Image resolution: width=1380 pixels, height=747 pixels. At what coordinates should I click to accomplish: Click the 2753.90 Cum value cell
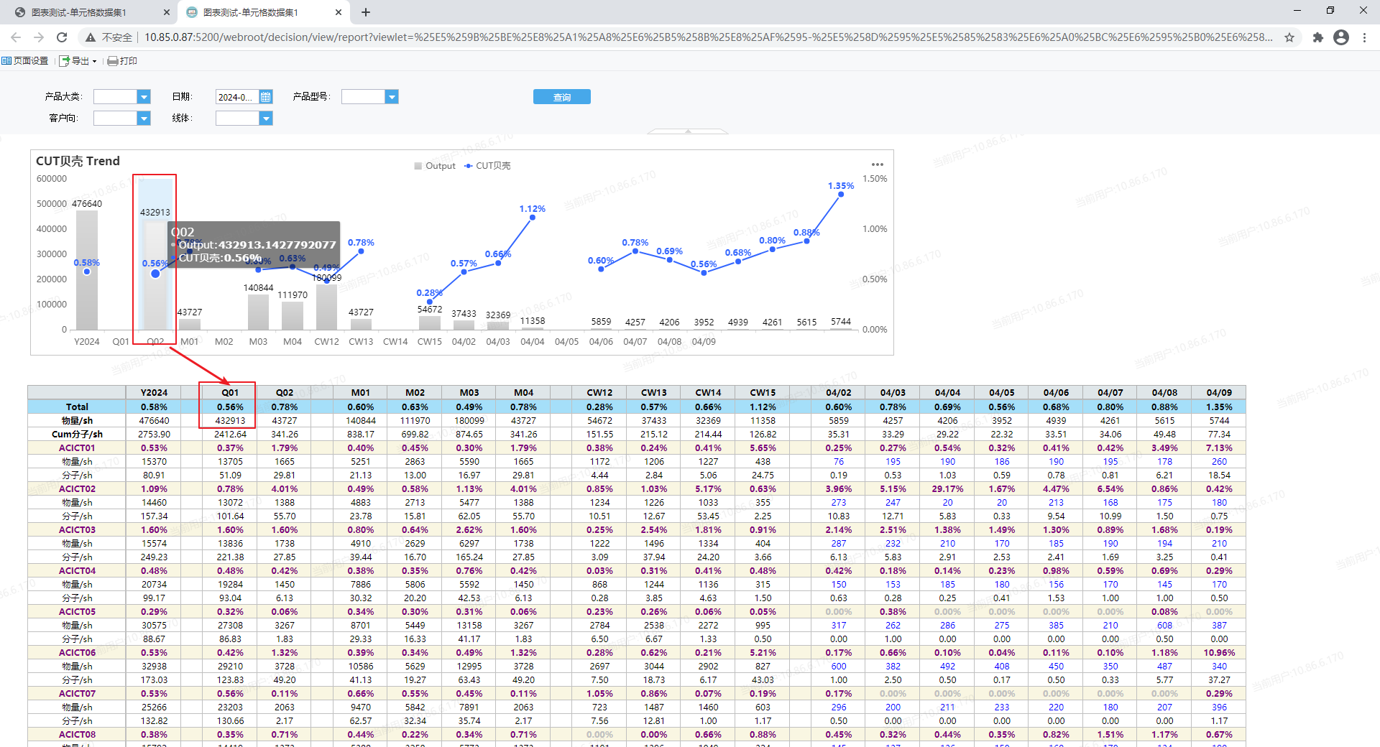point(154,434)
